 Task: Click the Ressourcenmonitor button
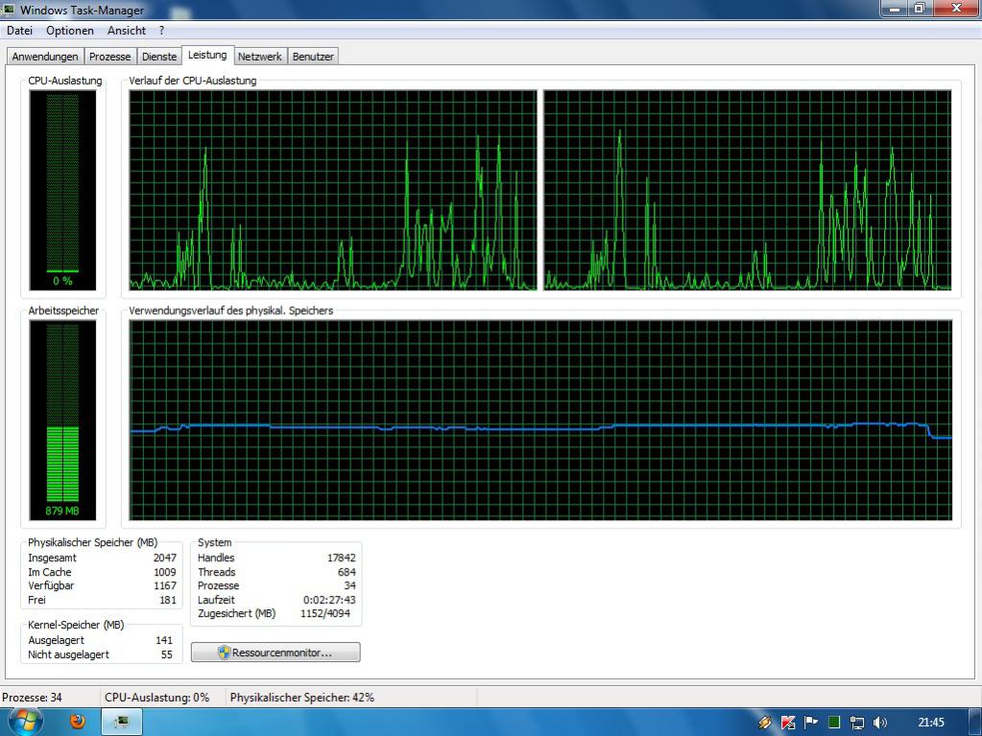tap(275, 653)
